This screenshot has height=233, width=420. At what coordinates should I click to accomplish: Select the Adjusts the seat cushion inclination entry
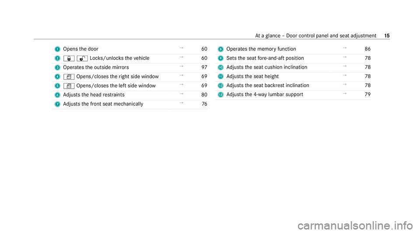(267, 67)
